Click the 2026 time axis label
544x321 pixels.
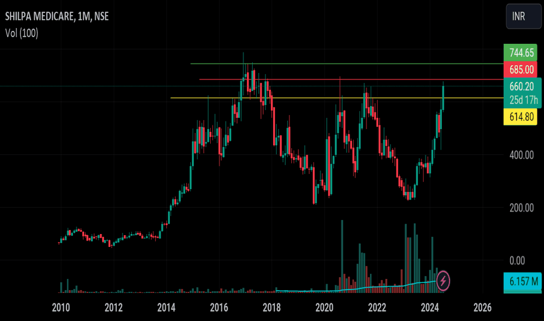[483, 308]
